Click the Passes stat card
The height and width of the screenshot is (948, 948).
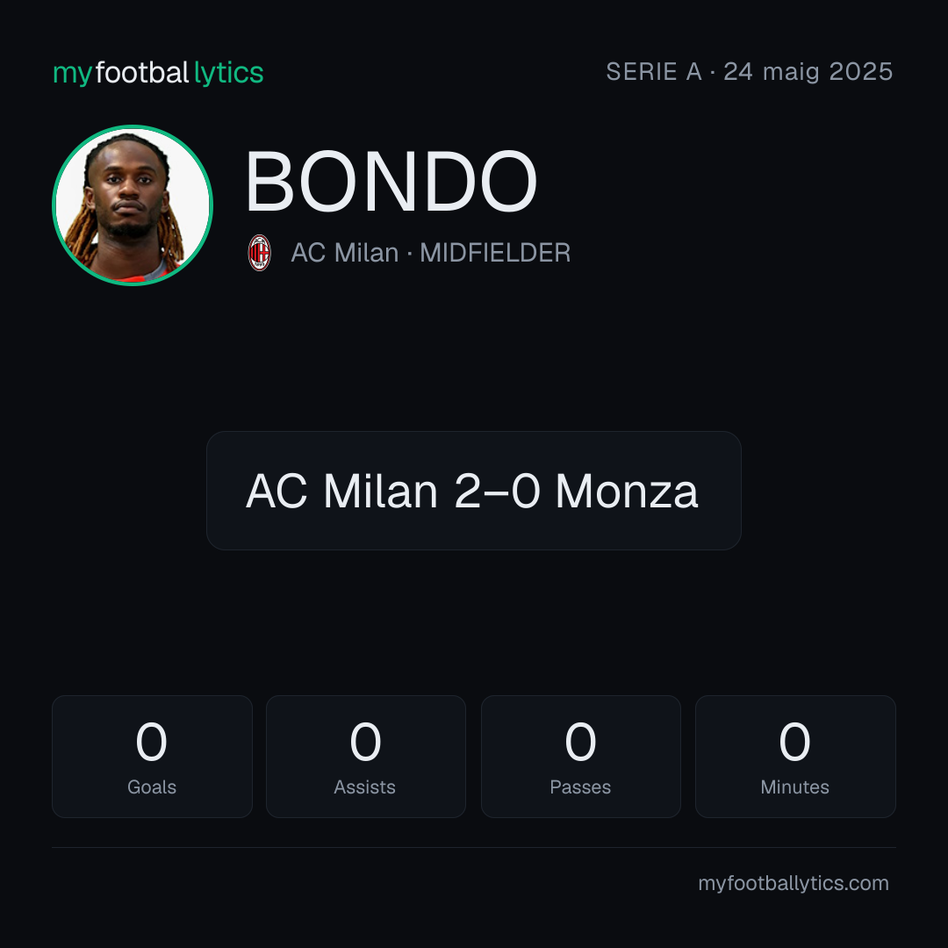(x=580, y=757)
